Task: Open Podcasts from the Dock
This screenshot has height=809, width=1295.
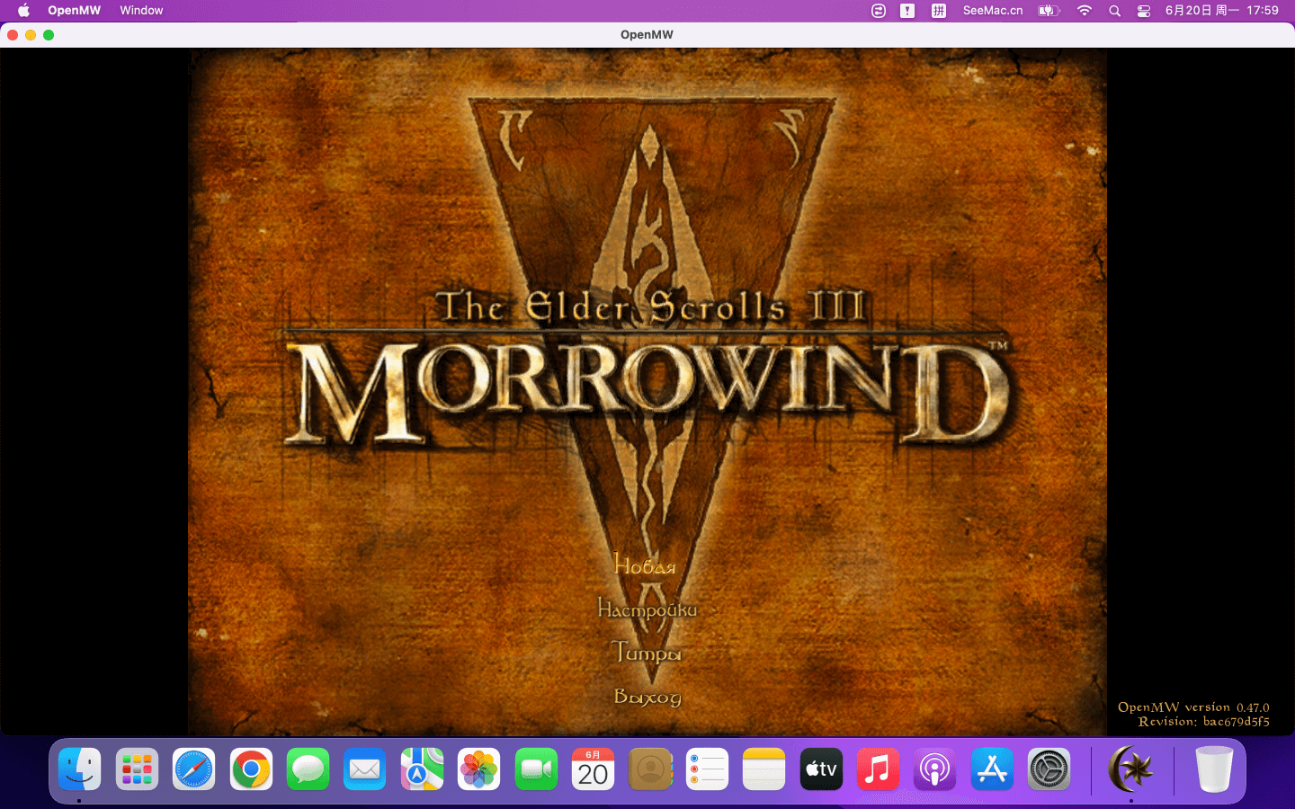Action: pos(935,769)
